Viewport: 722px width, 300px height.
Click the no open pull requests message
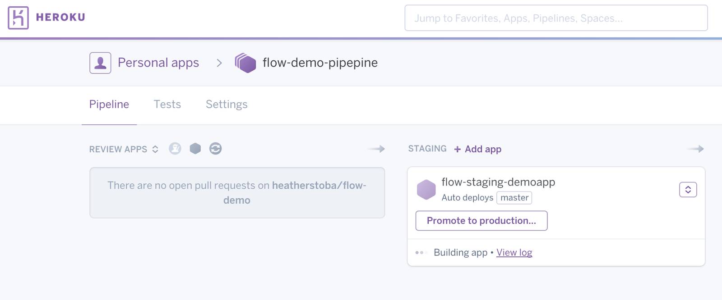[x=237, y=193]
